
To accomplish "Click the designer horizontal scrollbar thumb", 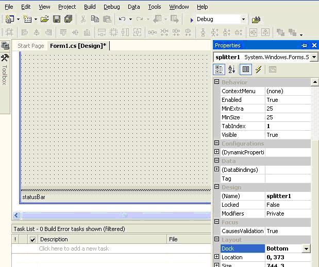I will (124, 215).
